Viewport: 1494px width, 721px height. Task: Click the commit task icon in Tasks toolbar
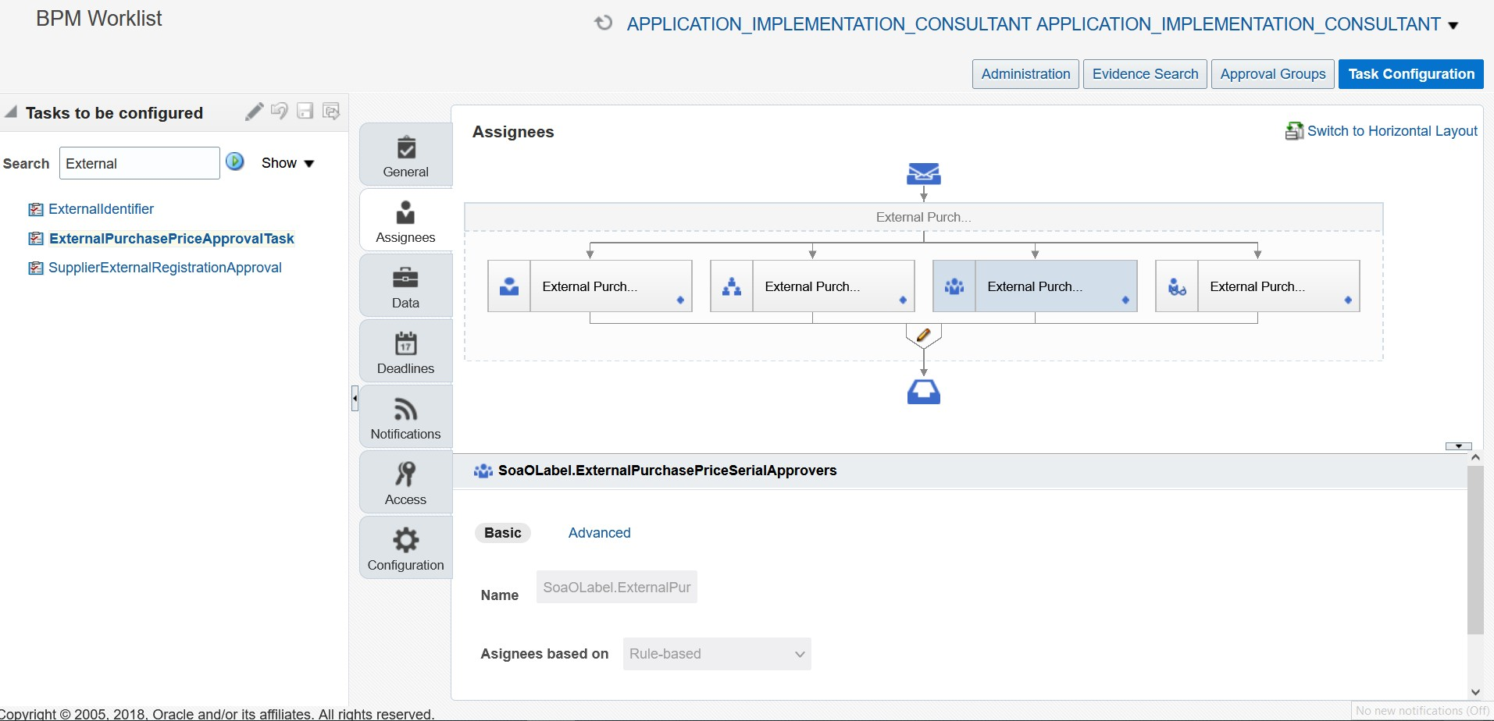[x=331, y=112]
